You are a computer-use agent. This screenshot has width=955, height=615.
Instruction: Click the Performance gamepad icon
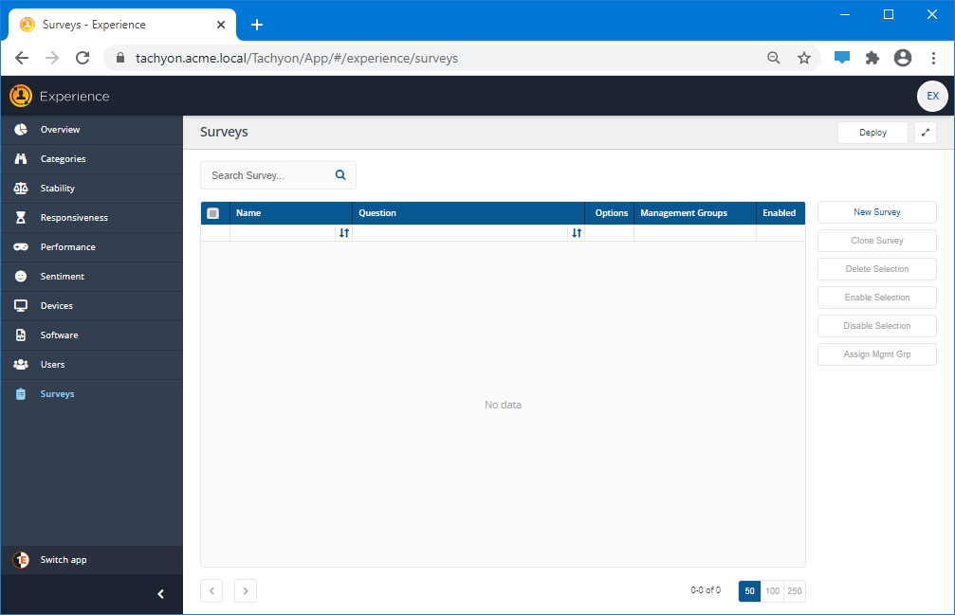pyautogui.click(x=21, y=247)
